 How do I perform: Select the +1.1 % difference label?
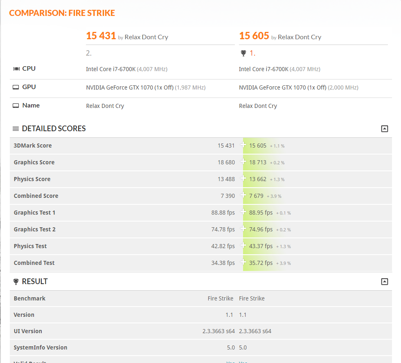click(277, 146)
